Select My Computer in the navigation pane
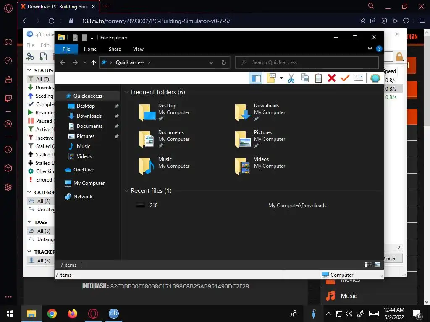Screen dimensions: 430x322 [89, 183]
